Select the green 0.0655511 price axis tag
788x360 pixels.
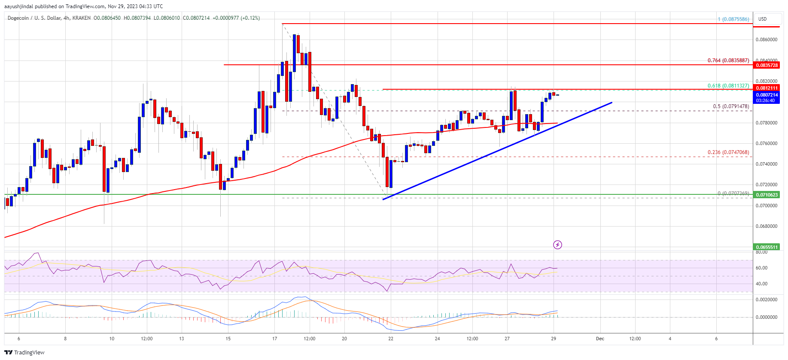point(767,247)
